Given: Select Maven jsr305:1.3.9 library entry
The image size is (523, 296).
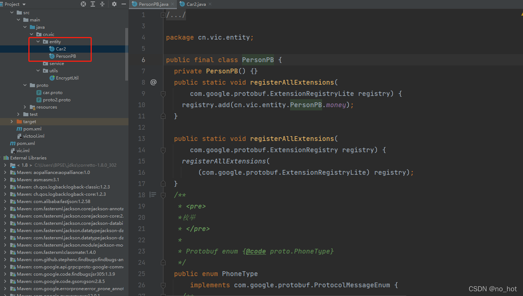Looking at the screenshot, I should [x=66, y=274].
